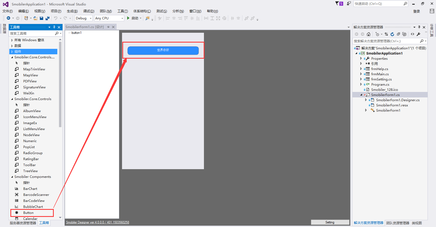Image resolution: width=436 pixels, height=227 pixels.
Task: Close the toolbox panel
Action: [x=59, y=27]
